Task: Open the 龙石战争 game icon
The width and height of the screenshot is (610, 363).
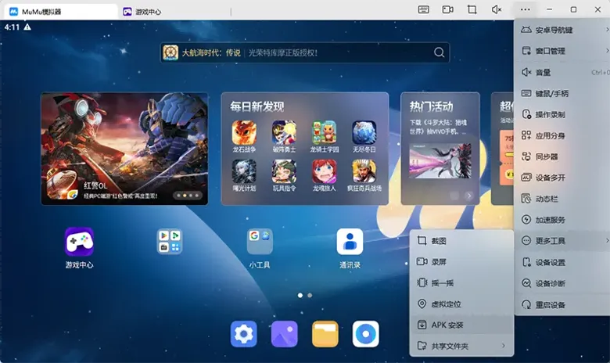Action: click(244, 131)
